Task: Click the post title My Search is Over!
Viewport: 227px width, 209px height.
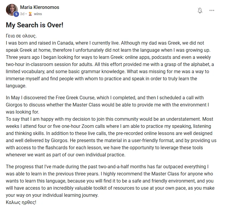Action: (x=35, y=25)
